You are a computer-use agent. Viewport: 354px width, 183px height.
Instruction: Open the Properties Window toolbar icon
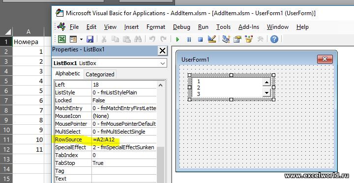tap(237, 39)
